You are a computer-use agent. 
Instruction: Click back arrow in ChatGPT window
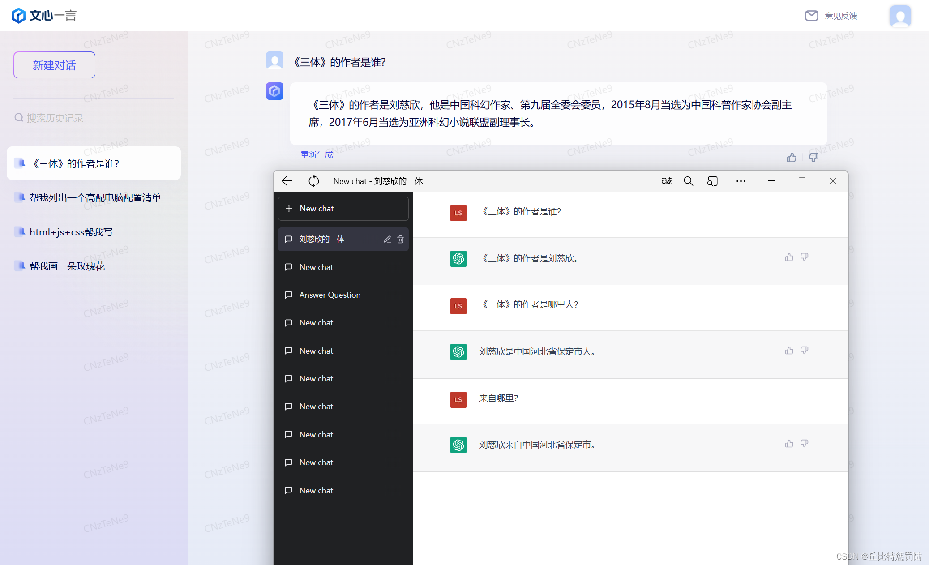[x=287, y=181]
